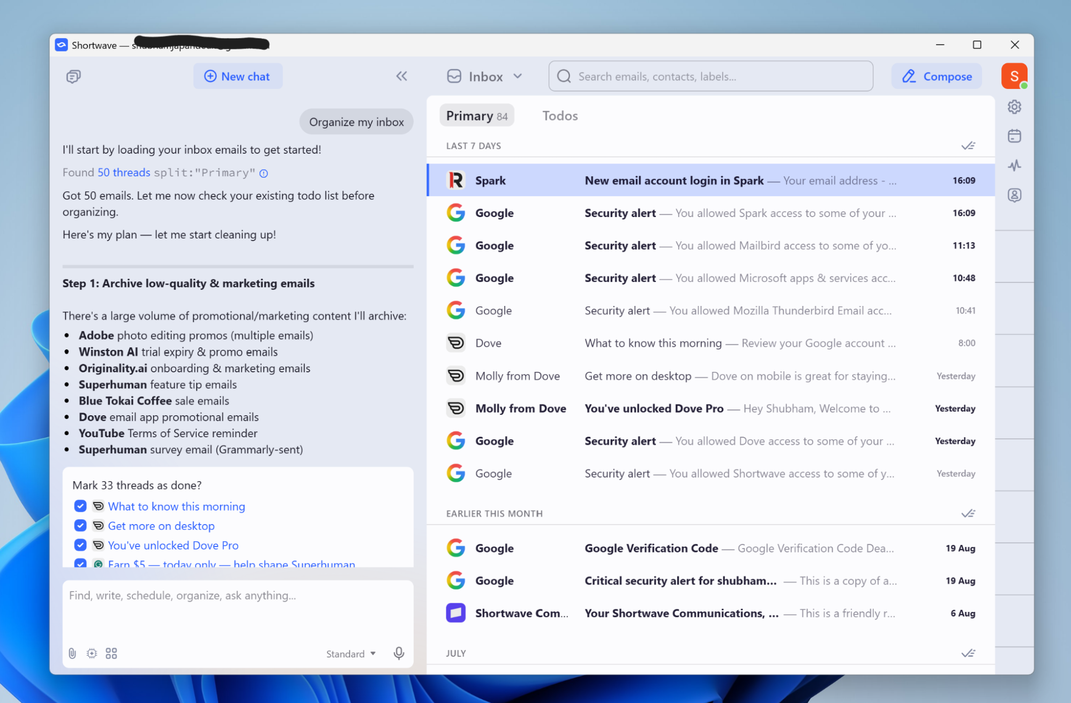The image size is (1071, 703).
Task: Click the search magnifier icon
Action: point(564,77)
